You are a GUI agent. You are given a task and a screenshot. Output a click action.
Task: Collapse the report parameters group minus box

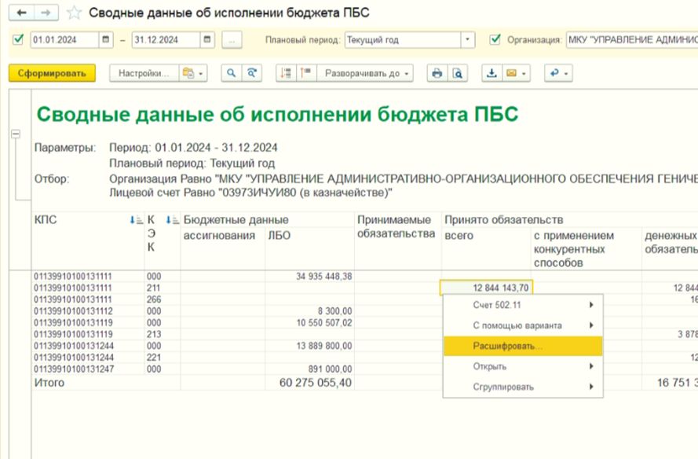16,134
